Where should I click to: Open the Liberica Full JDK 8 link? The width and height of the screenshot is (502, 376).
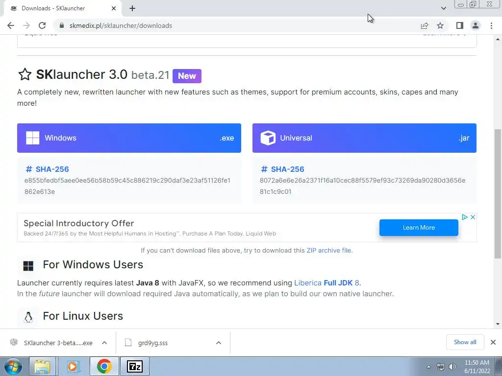(x=326, y=283)
